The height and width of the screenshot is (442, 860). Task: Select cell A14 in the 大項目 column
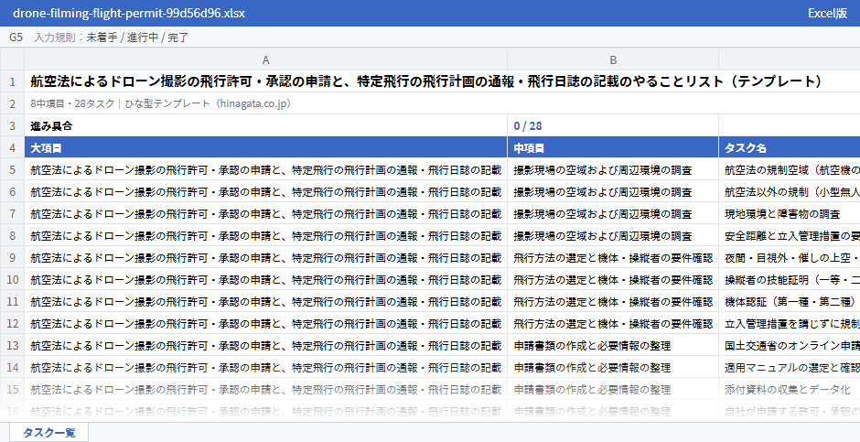tap(266, 367)
